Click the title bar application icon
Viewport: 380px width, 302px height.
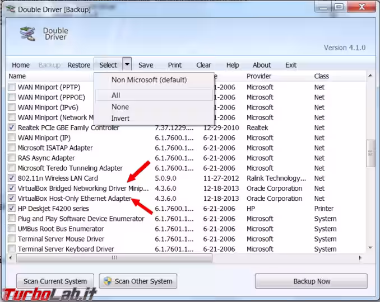coord(11,9)
